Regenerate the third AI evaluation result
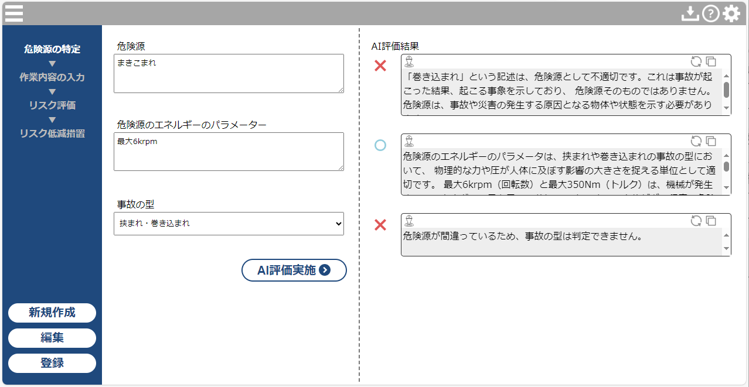The height and width of the screenshot is (387, 749). (696, 220)
